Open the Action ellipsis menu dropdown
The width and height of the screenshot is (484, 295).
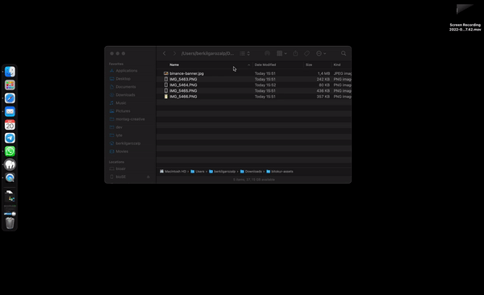pos(321,53)
